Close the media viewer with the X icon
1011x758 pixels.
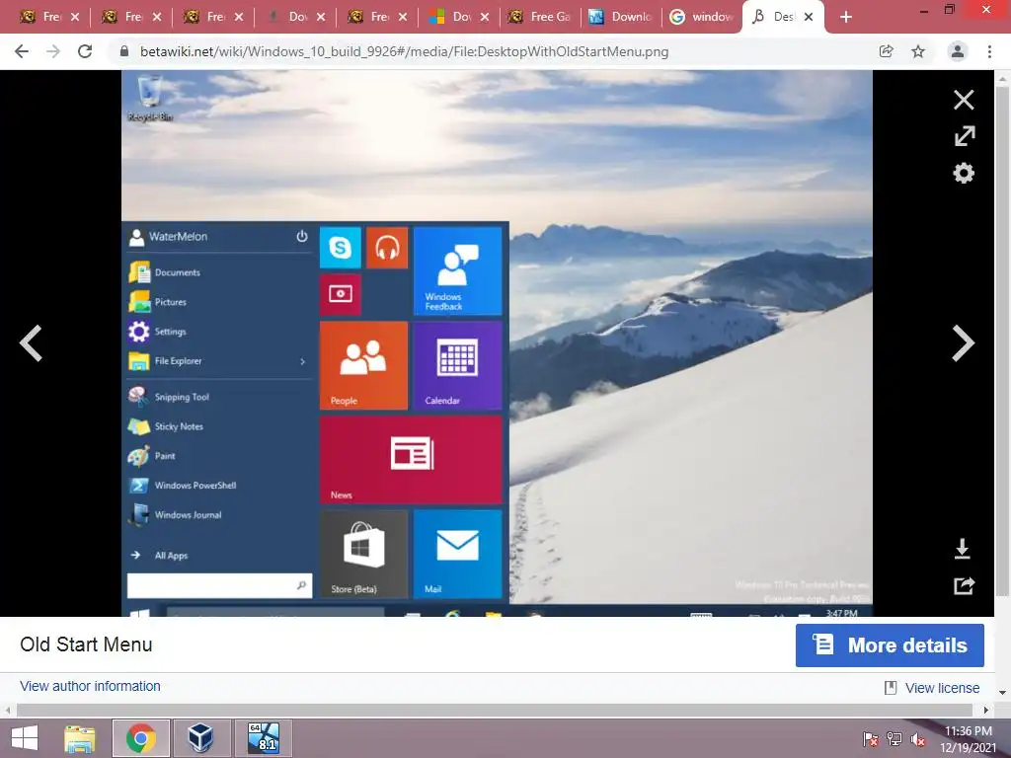964,100
